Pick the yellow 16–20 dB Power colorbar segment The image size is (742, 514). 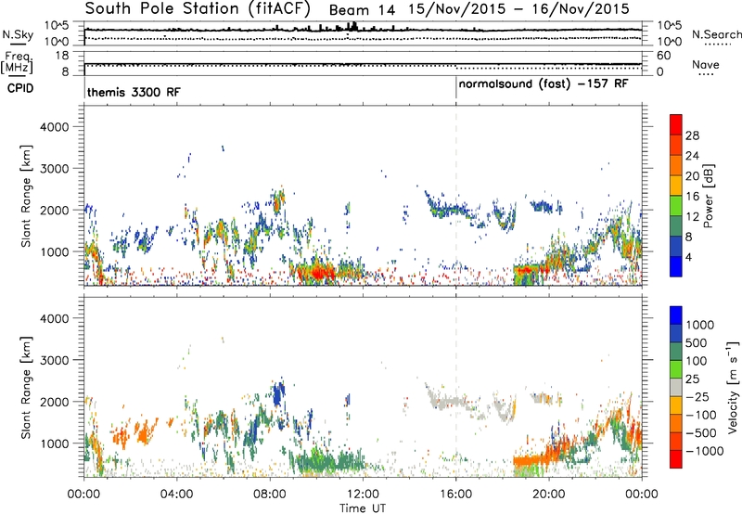coord(676,186)
